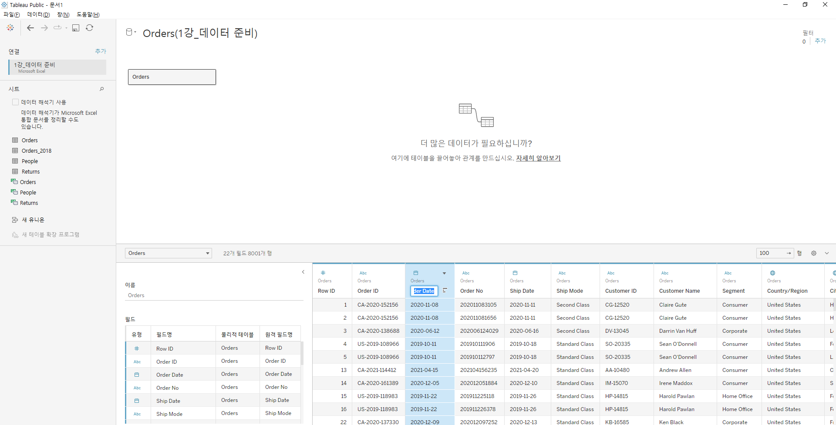Click Country/Region globe type icon

772,273
